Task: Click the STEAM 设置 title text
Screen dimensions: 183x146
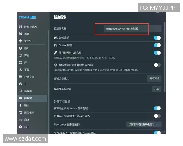Action: point(27,17)
